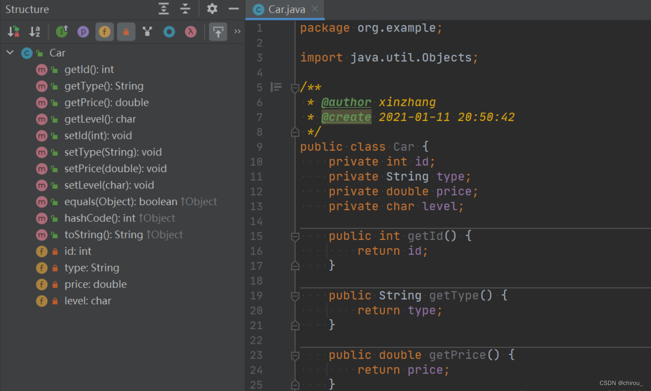Click method icon beside getId()
651x391 pixels.
pyautogui.click(x=41, y=70)
